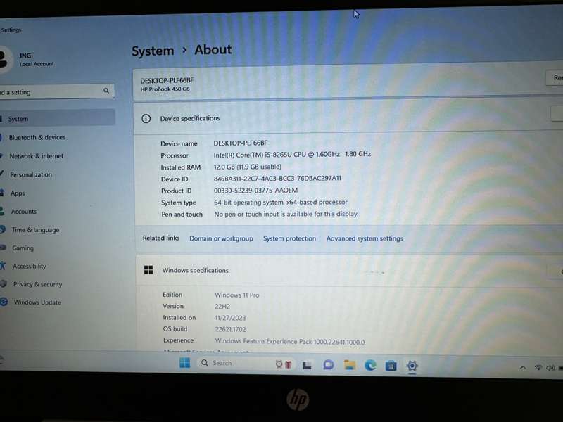This screenshot has width=563, height=422.
Task: Click the magnifier icon in settings search
Action: [106, 91]
